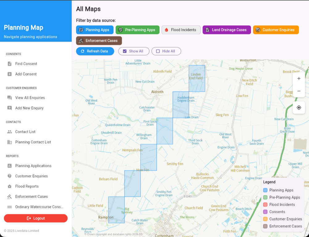
Task: Click the Planning Map header title
Action: tap(23, 27)
